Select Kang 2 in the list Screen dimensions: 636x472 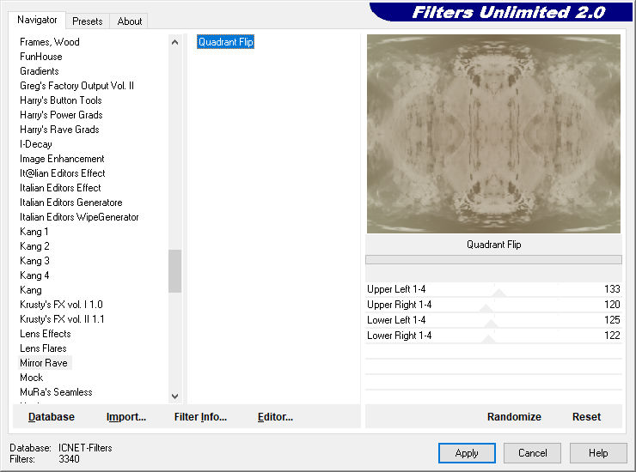(34, 246)
